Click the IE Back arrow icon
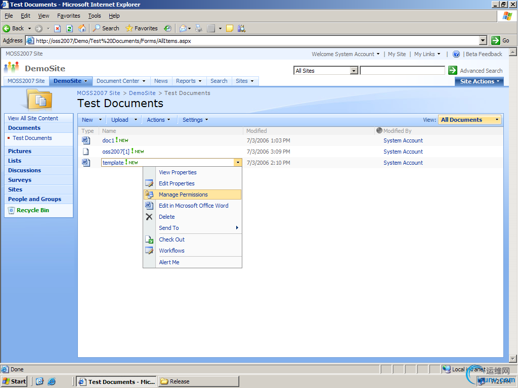This screenshot has height=388, width=518. (x=6, y=28)
